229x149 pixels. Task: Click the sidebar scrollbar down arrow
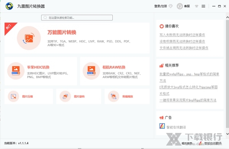227,134
